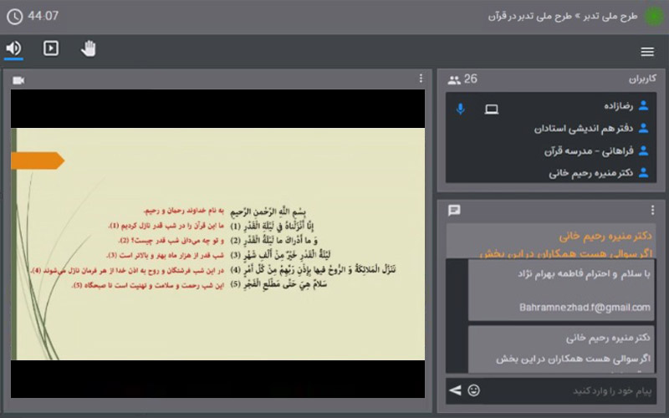Click the laptop screen-share icon next to رضازاده
Screen dimensions: 669x418
[x=492, y=110]
